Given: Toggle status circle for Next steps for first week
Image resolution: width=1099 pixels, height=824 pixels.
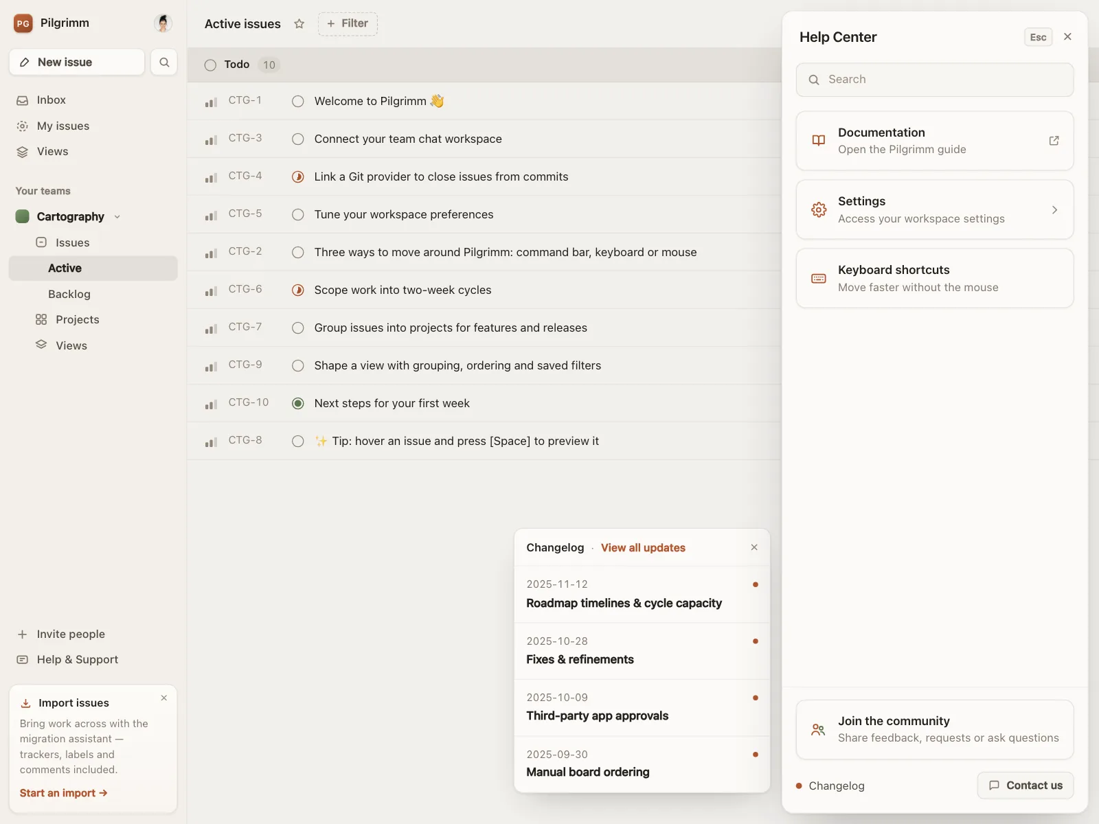Looking at the screenshot, I should click(297, 404).
